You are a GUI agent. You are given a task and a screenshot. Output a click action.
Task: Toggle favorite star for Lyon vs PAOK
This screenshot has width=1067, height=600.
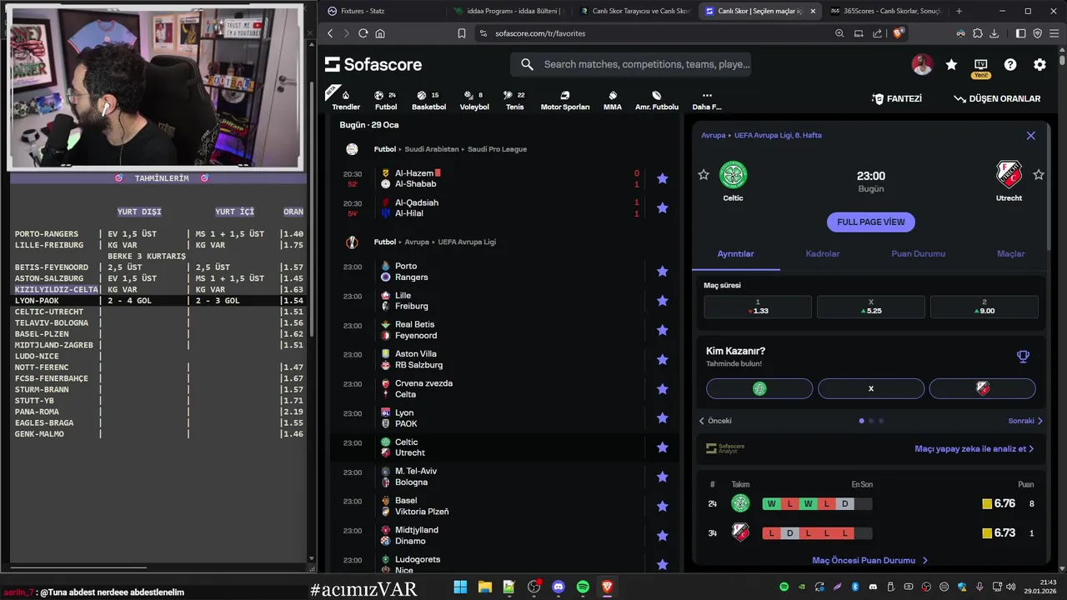[x=662, y=418]
